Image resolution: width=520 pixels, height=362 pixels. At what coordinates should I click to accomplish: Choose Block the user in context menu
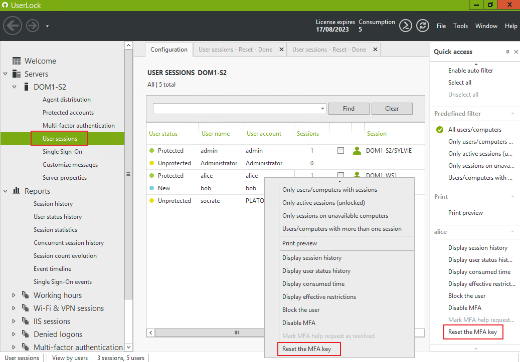pyautogui.click(x=301, y=309)
